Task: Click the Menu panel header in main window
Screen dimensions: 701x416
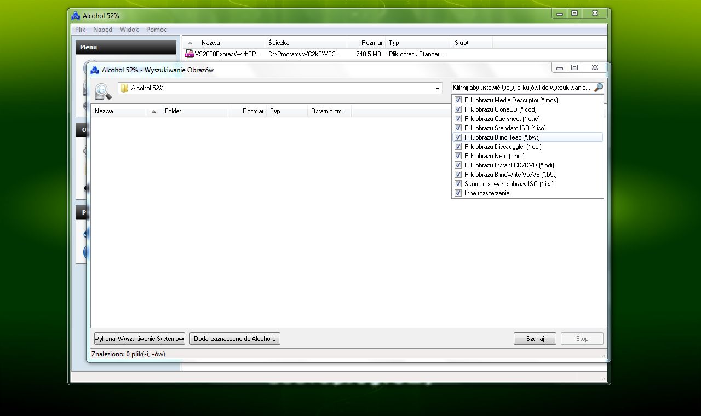Action: coord(126,47)
